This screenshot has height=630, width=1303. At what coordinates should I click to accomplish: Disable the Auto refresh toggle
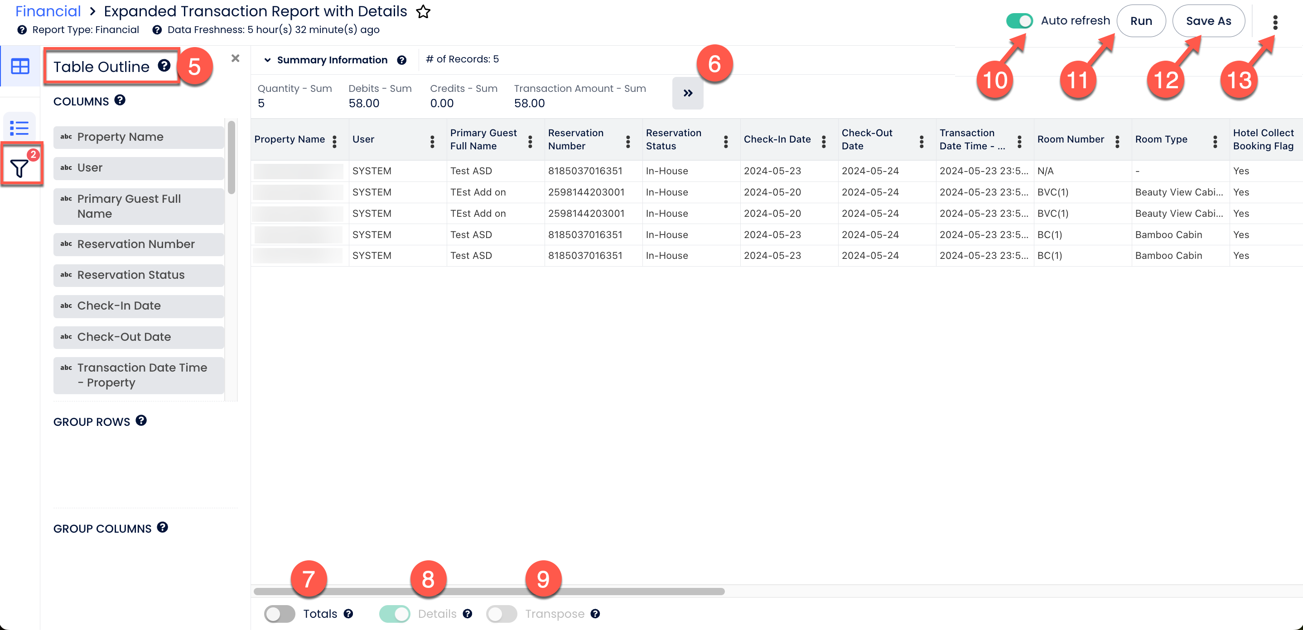point(1019,21)
